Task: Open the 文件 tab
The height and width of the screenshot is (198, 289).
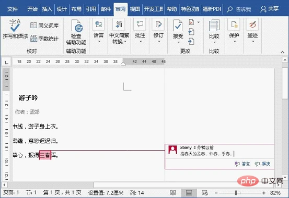Action: tap(13, 9)
